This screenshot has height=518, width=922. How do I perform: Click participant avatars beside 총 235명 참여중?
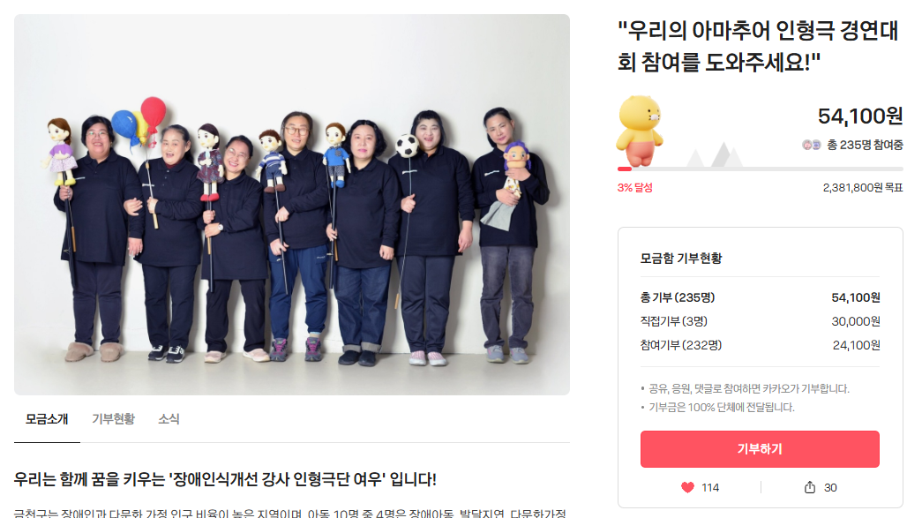pos(812,145)
